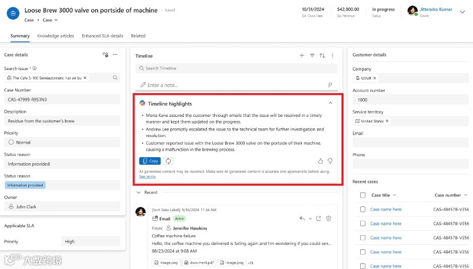The height and width of the screenshot is (269, 473).
Task: Give thumbs up to AI summary
Action: [x=320, y=161]
